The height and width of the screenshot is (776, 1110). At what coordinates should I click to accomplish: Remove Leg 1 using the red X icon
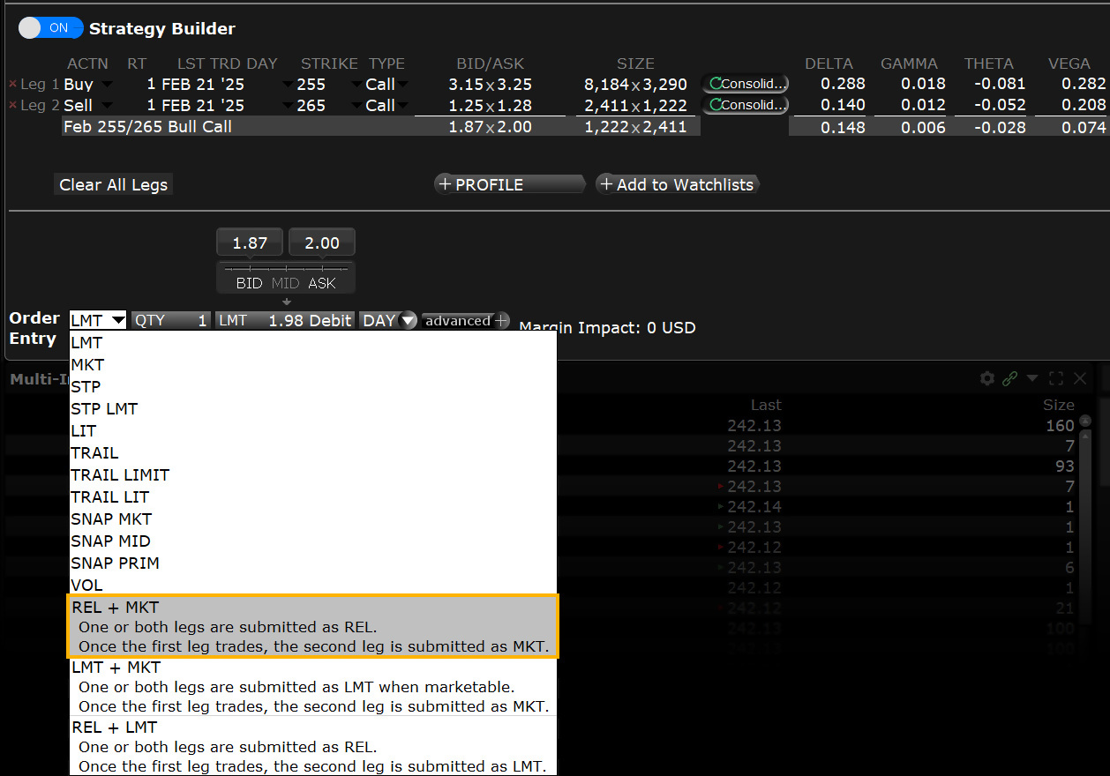coord(11,84)
